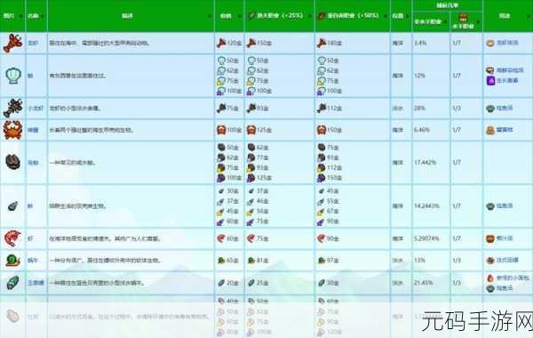Viewport: 533px width, 338px height.
Task: Click the '112金' crayfish price value
Action: click(335, 109)
